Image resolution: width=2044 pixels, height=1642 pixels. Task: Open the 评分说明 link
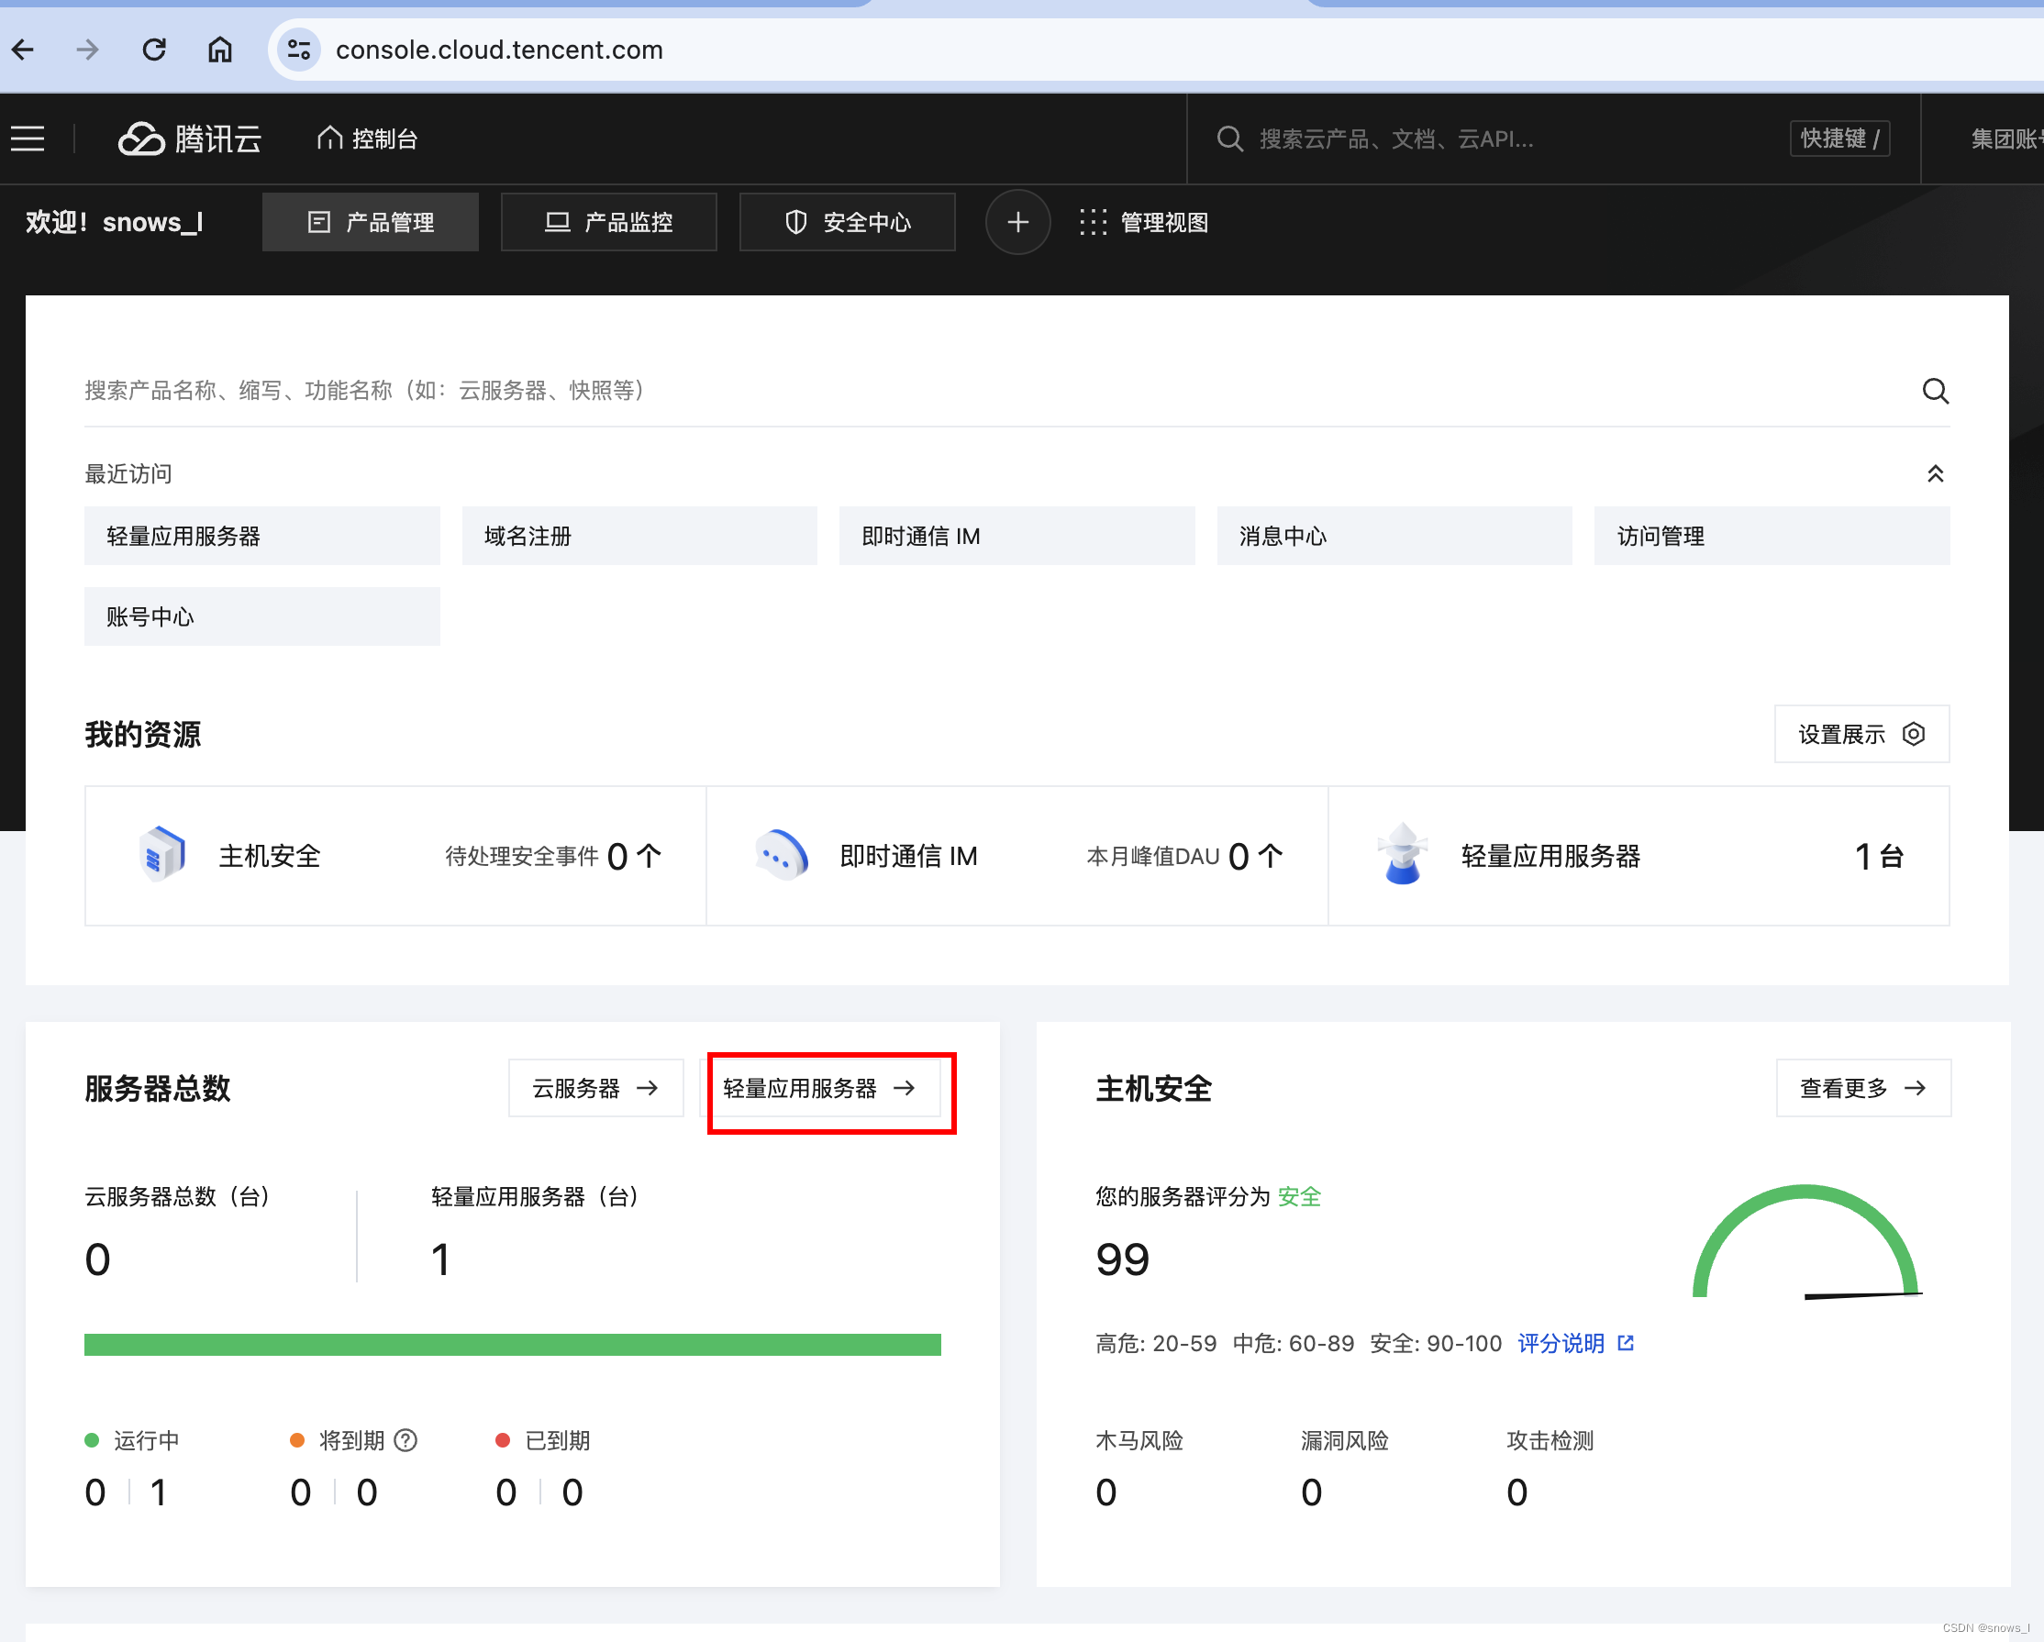coord(1561,1343)
